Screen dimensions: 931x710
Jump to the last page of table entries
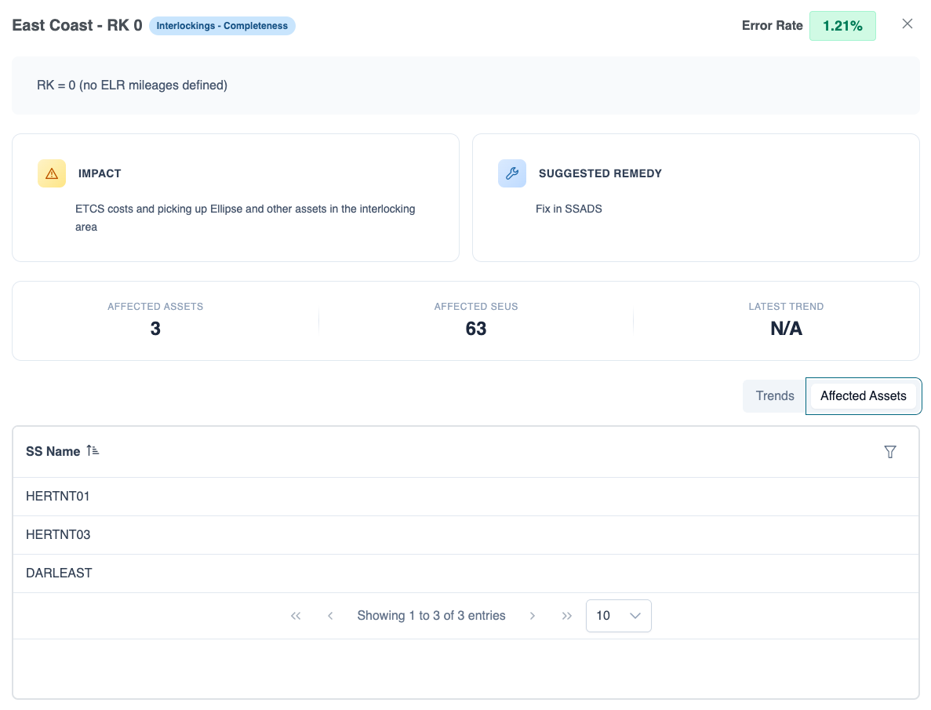(567, 616)
